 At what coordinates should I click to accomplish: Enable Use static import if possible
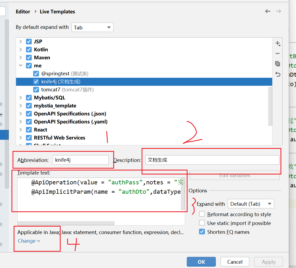[202, 223]
